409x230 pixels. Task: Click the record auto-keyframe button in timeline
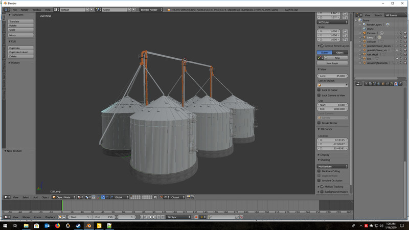[x=196, y=217]
